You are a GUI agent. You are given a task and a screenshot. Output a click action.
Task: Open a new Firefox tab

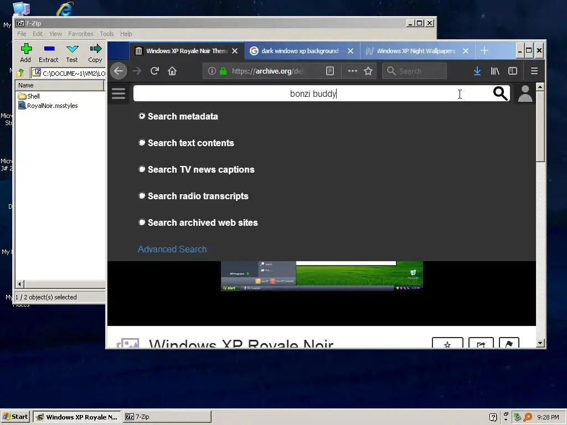click(484, 50)
